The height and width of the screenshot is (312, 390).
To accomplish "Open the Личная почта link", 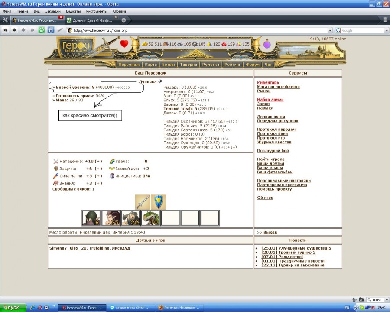I will (271, 117).
